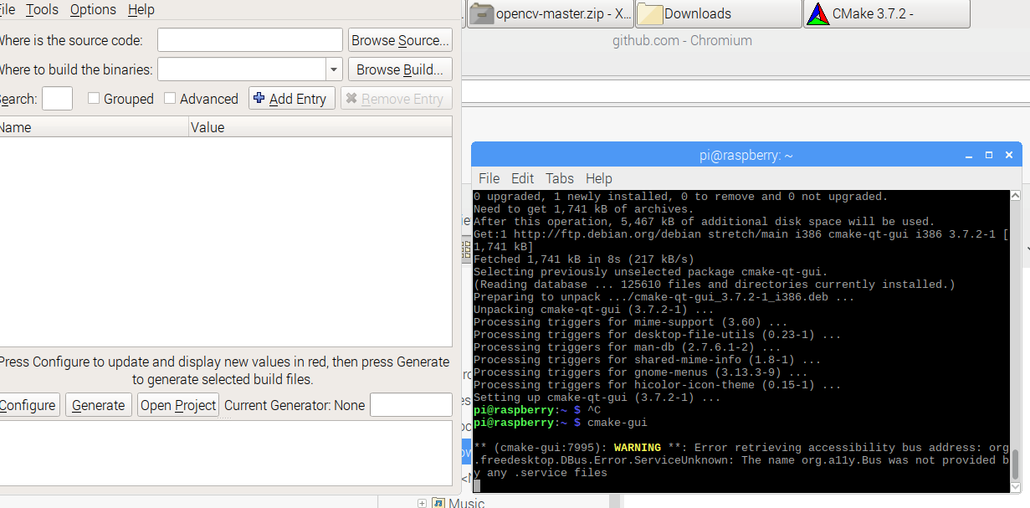Screen dimensions: 1030x508
Task: Open the Options menu in CMake
Action: tap(93, 10)
